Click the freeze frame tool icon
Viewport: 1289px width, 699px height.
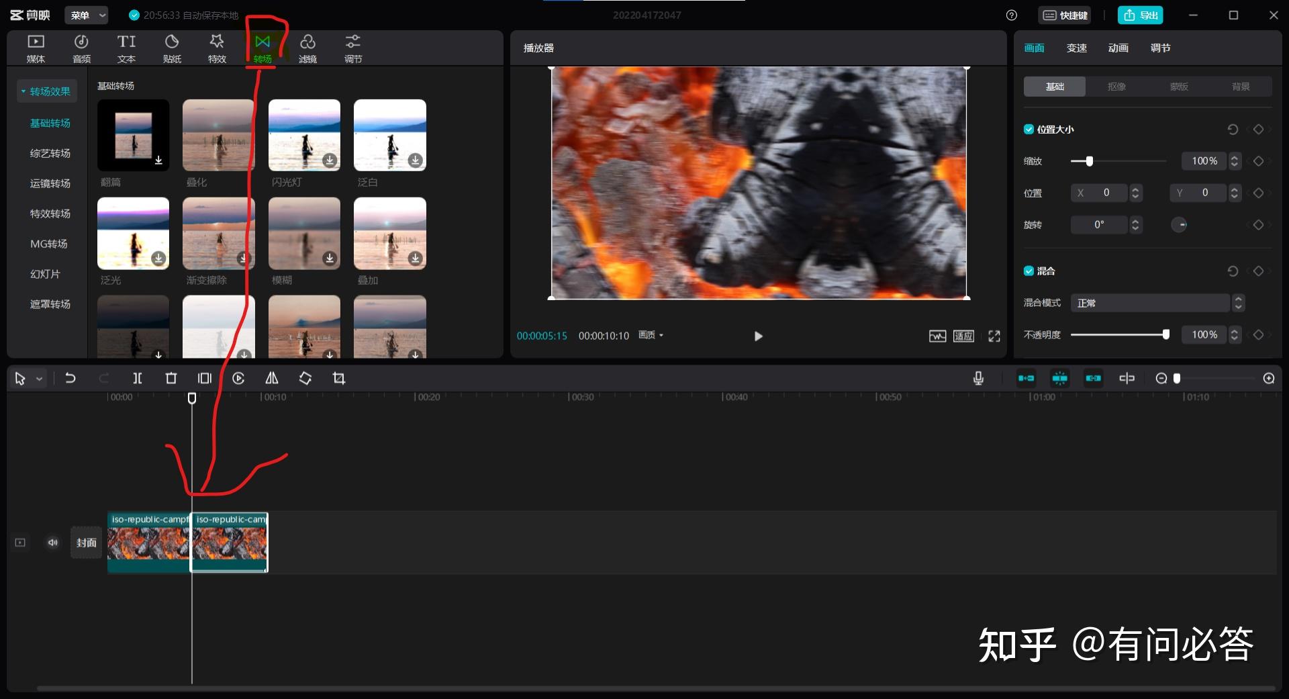205,378
